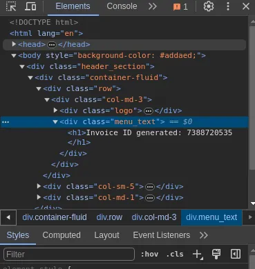Select the div.container-fluid breadcrumb
The width and height of the screenshot is (255, 269).
(x=55, y=217)
